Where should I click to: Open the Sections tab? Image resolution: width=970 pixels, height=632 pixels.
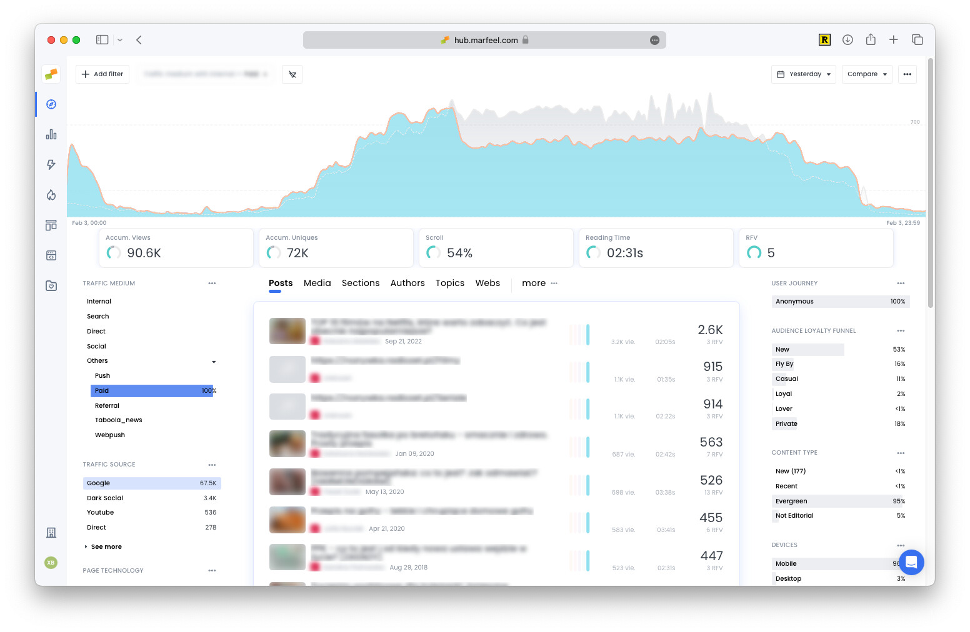click(x=361, y=283)
